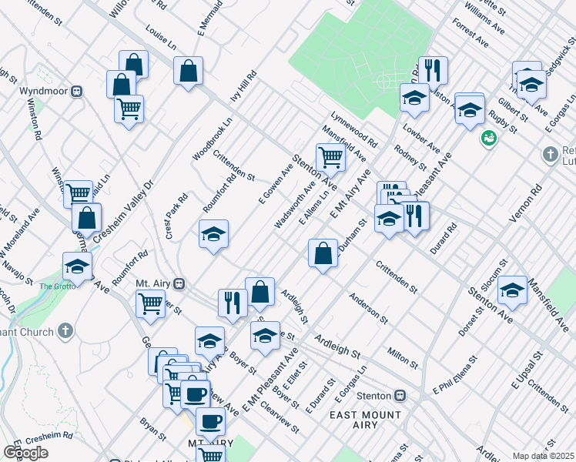576x462 pixels.
Task: Click the school marker near Crest Park Rd
Action: (214, 237)
